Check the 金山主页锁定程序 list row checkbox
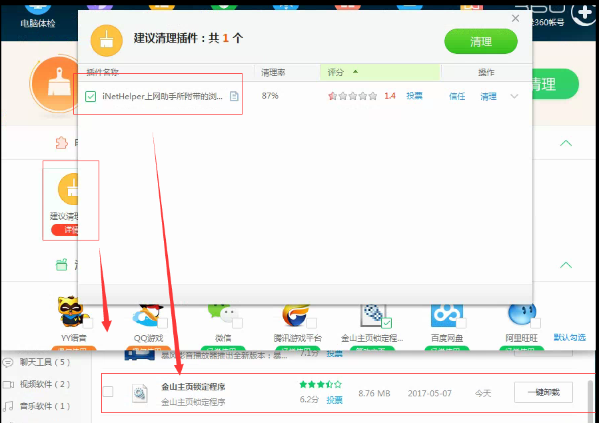 (x=108, y=392)
